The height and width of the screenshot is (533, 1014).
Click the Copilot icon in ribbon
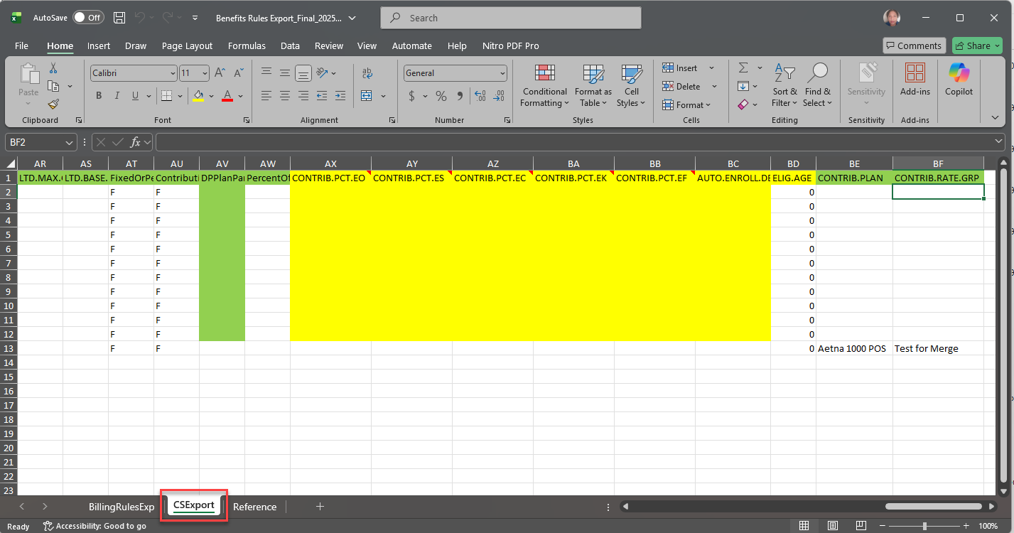pyautogui.click(x=959, y=80)
